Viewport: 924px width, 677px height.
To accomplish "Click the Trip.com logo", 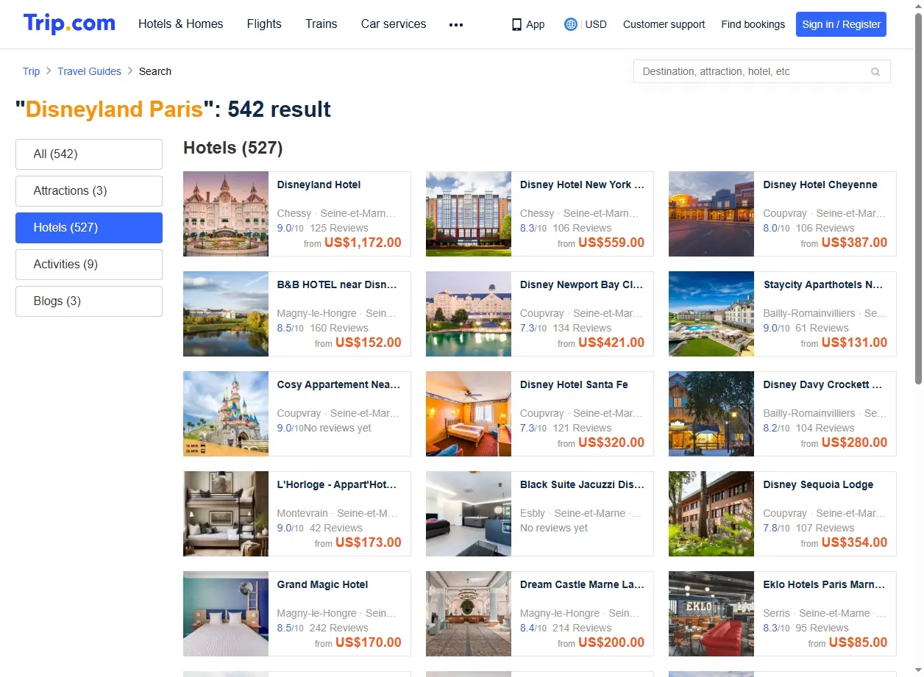I will click(69, 24).
